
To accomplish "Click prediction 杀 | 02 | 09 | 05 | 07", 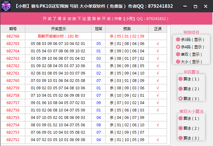I will point(127,132).
